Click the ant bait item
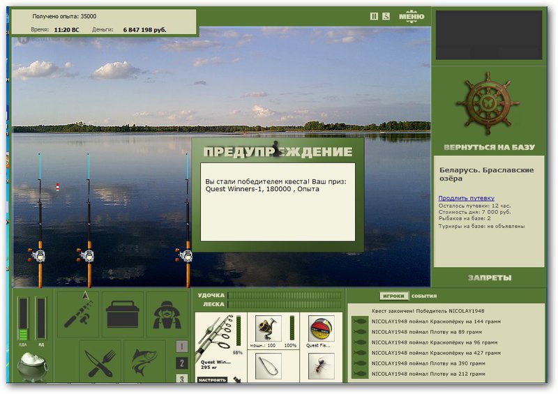558x394 pixels. tap(322, 366)
